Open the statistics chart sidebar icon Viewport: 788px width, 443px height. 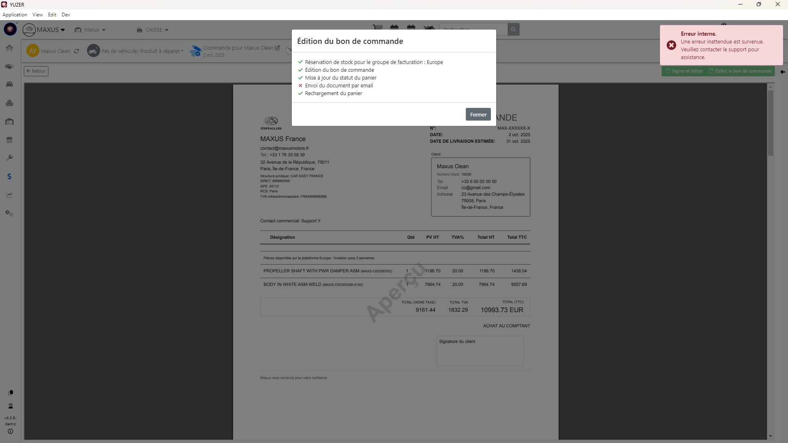click(x=9, y=195)
